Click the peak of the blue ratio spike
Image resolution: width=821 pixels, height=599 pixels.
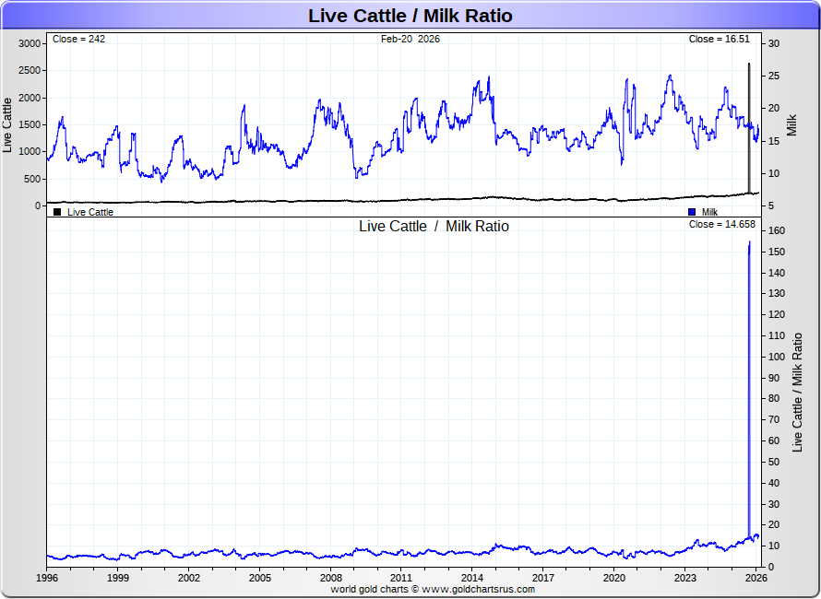[x=749, y=242]
